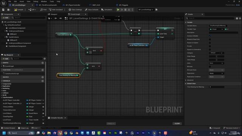Image resolution: width=242 pixels, height=136 pixels.
Task: Open My Blueprint settings gear
Action: [x=45, y=59]
